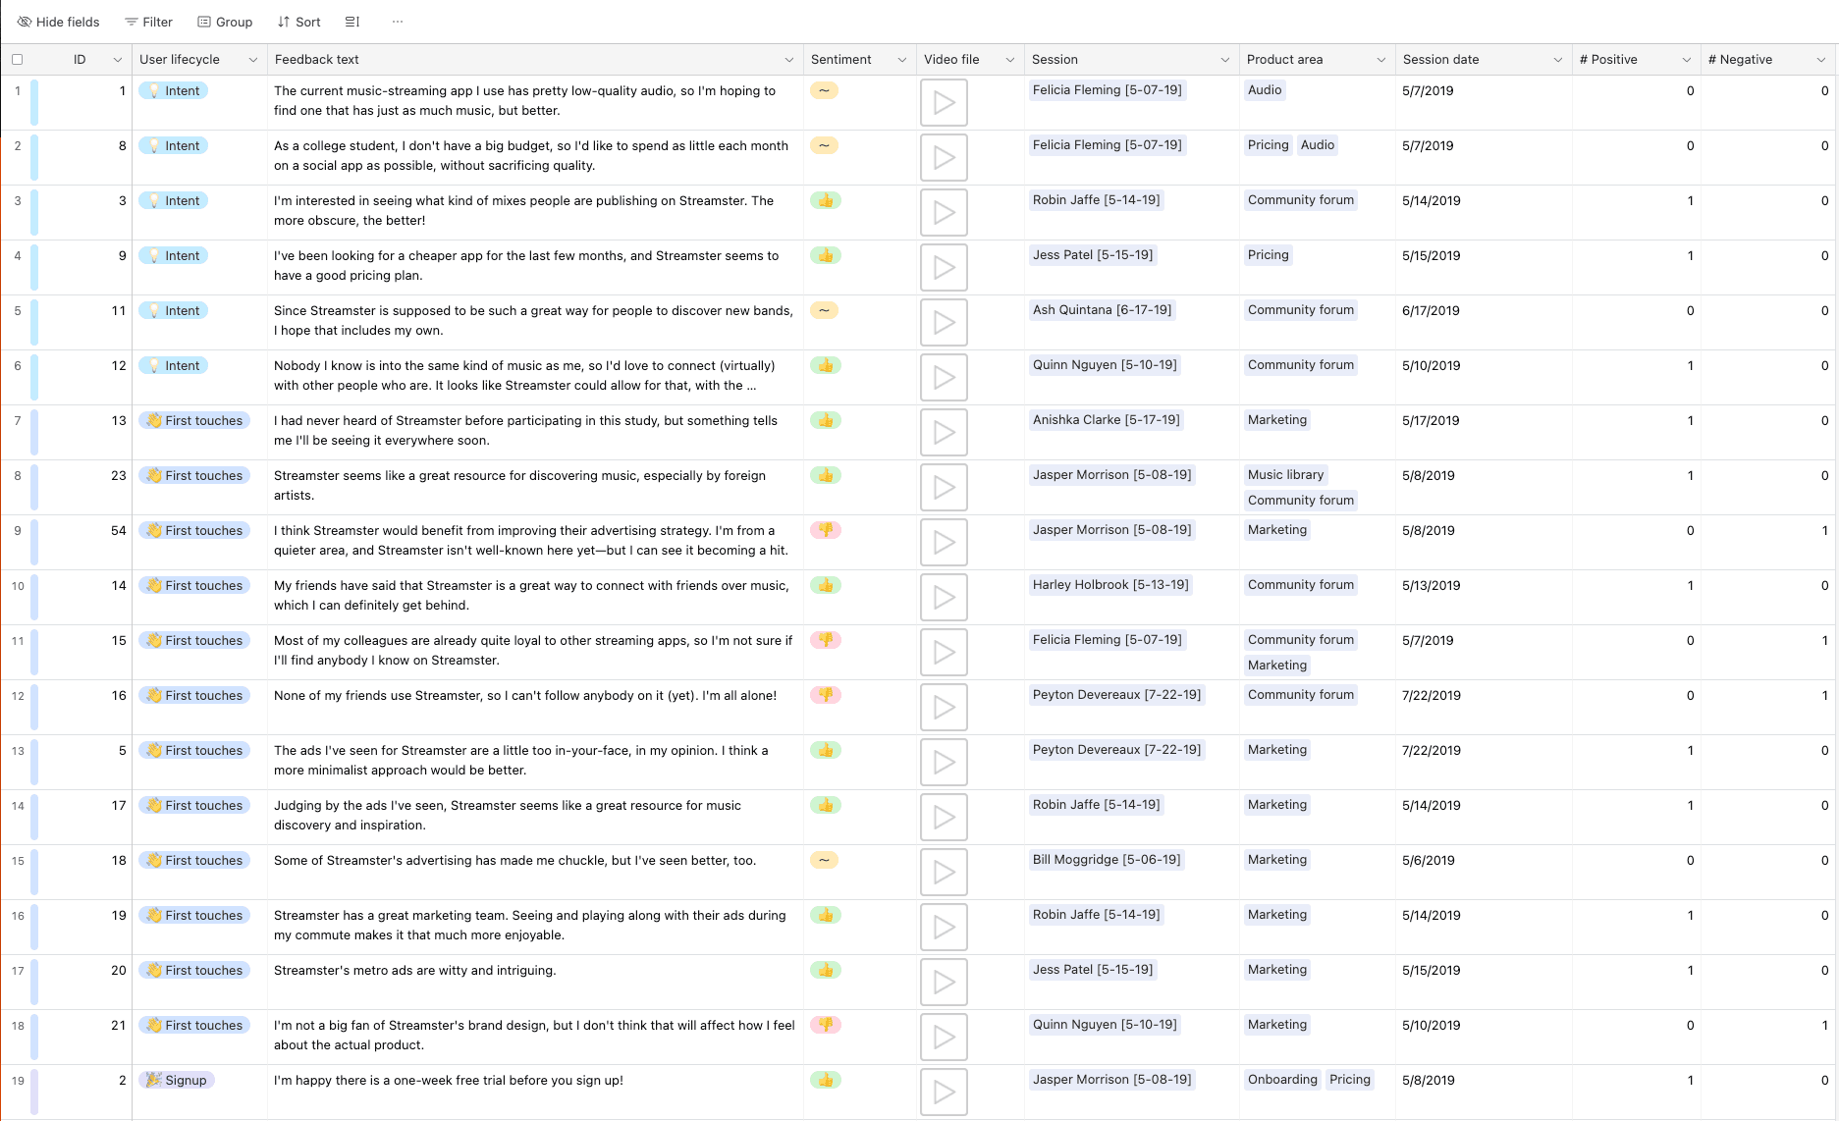Viewport: 1839px width, 1121px height.
Task: Play video for Quinn Nguyen's brand design feedback
Action: click(x=943, y=1037)
